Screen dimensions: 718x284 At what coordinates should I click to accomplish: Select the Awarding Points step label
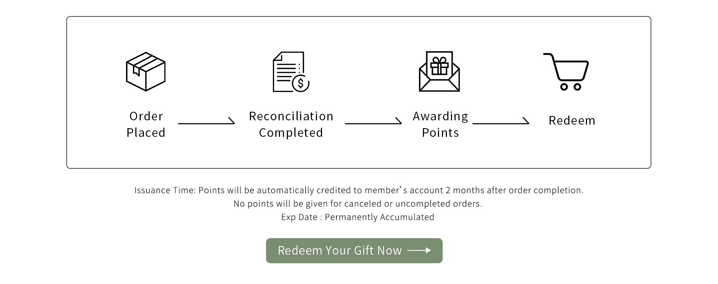coord(440,124)
